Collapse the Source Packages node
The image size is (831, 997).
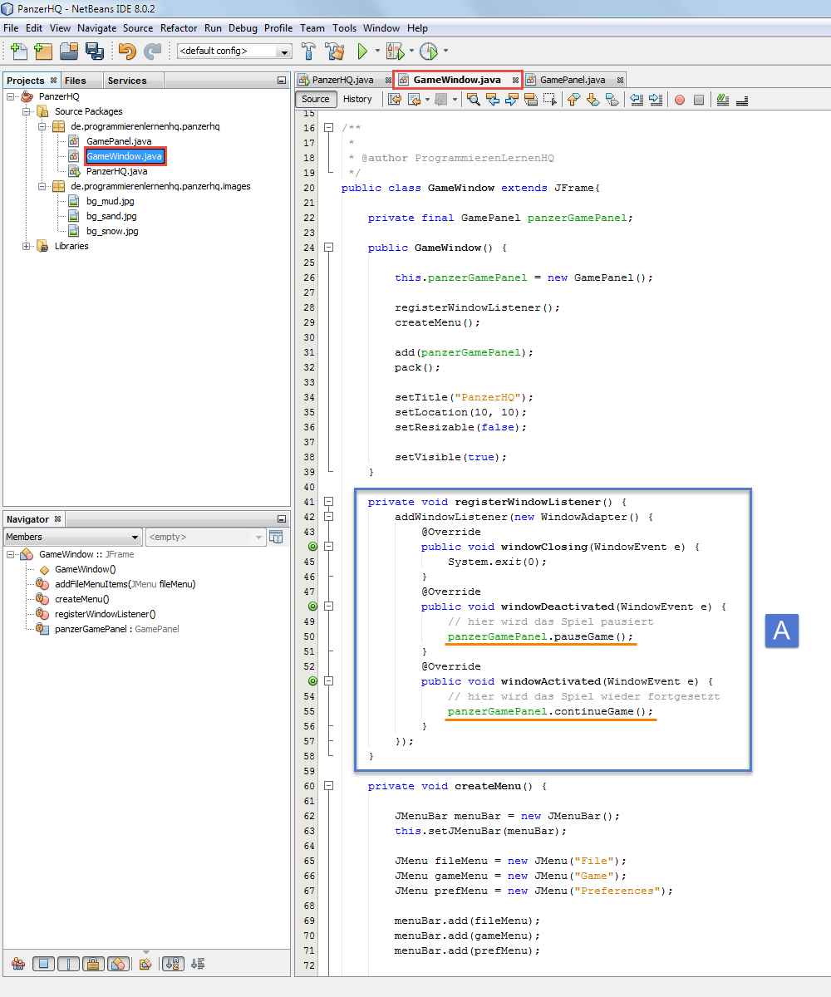click(27, 111)
